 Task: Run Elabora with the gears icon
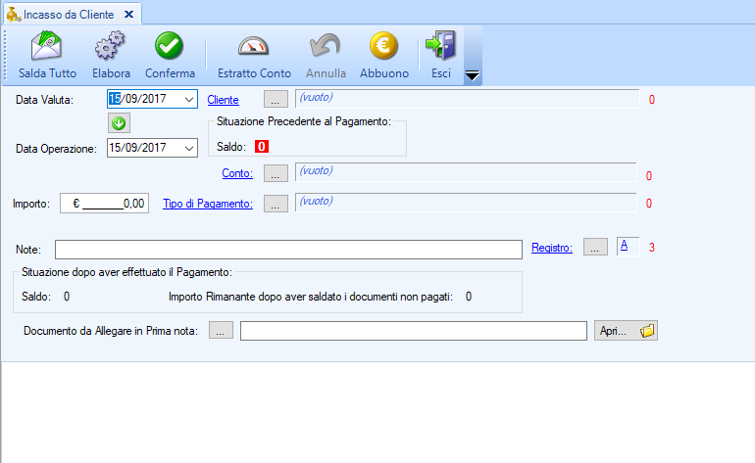point(111,46)
